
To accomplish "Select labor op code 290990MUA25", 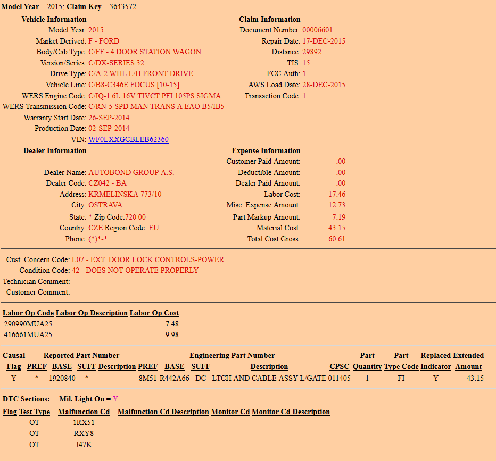I will tap(28, 324).
